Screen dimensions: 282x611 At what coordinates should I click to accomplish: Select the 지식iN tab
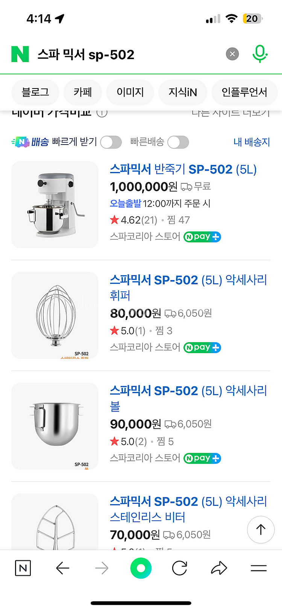[183, 92]
